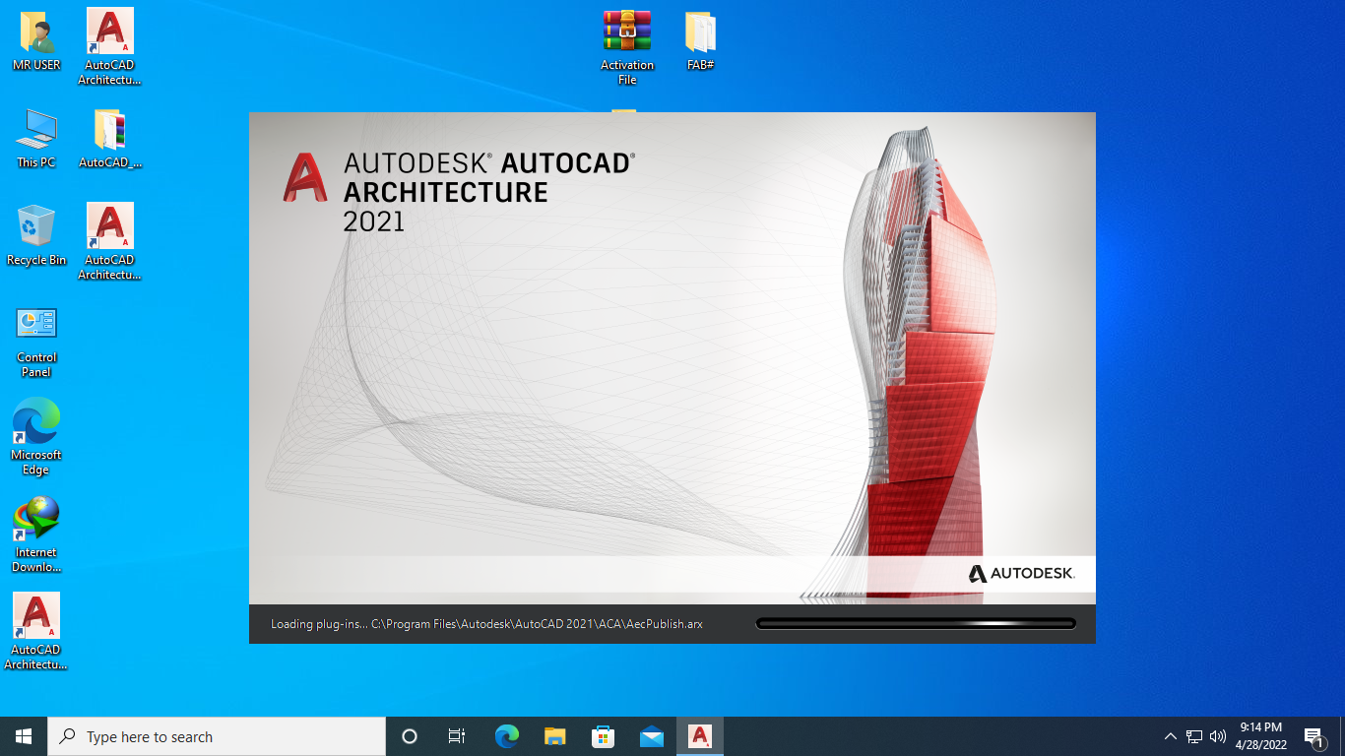Viewport: 1345px width, 756px height.
Task: Select the This PC desktop icon
Action: point(36,139)
